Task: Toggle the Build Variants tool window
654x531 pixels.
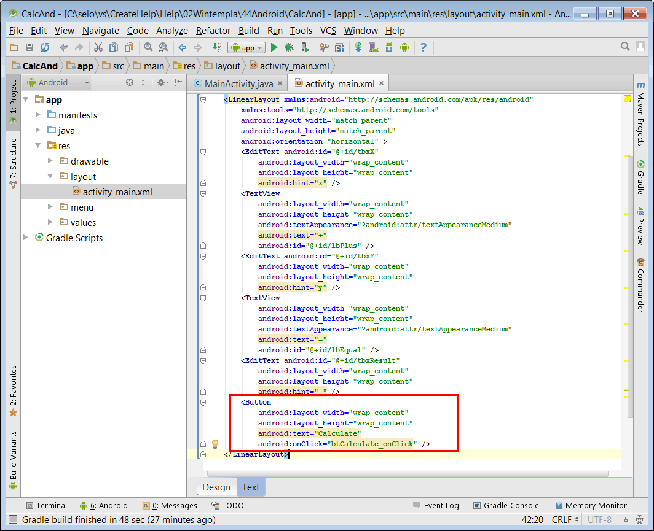Action: (x=13, y=460)
